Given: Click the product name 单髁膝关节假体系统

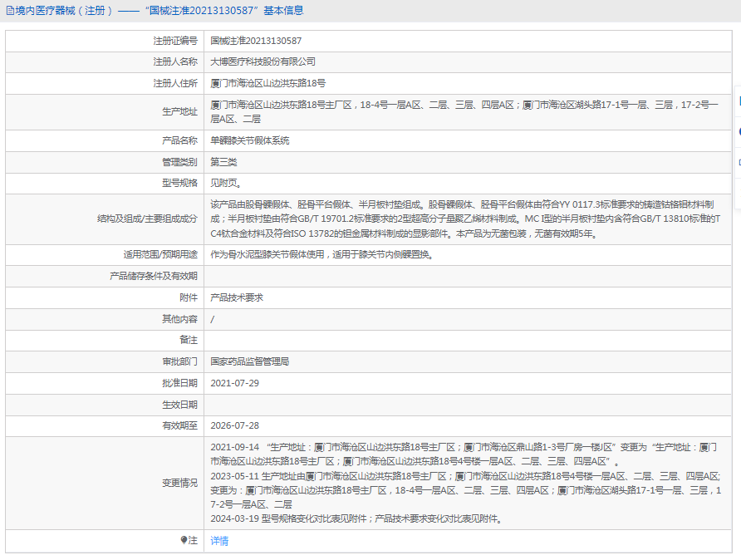Looking at the screenshot, I should pos(249,140).
